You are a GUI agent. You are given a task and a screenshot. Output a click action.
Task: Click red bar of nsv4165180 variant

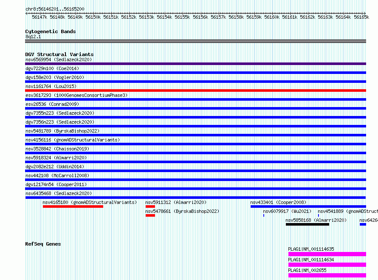(73, 206)
